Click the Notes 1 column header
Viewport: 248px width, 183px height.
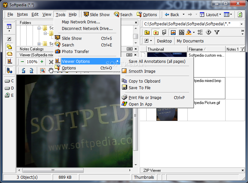[x=233, y=49]
